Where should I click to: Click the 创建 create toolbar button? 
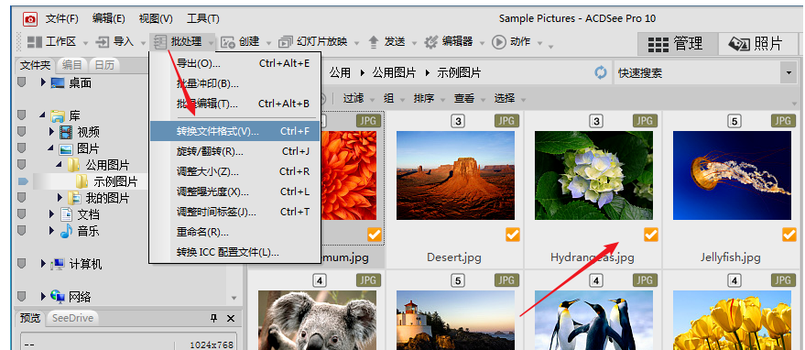240,42
